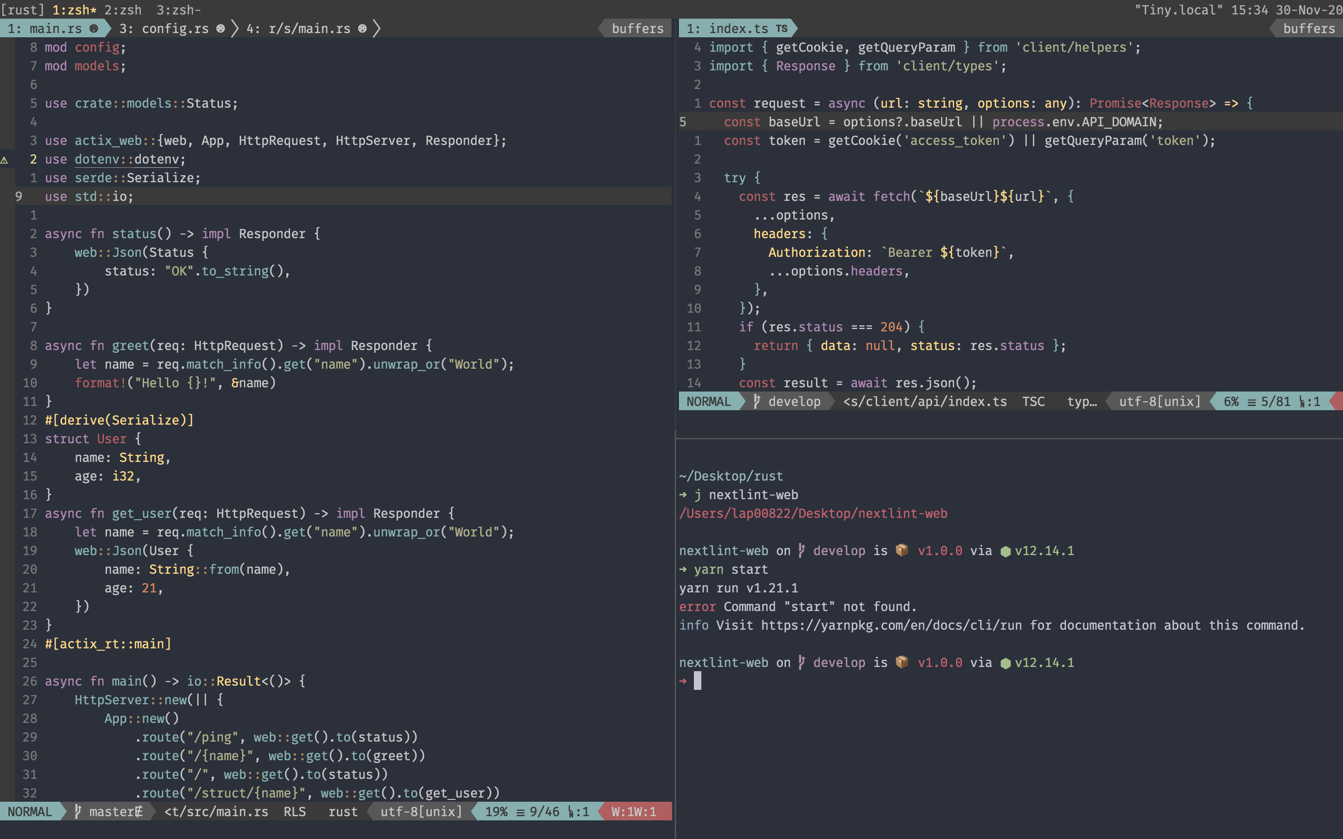Click the package box icon on the last prompt line

[902, 662]
